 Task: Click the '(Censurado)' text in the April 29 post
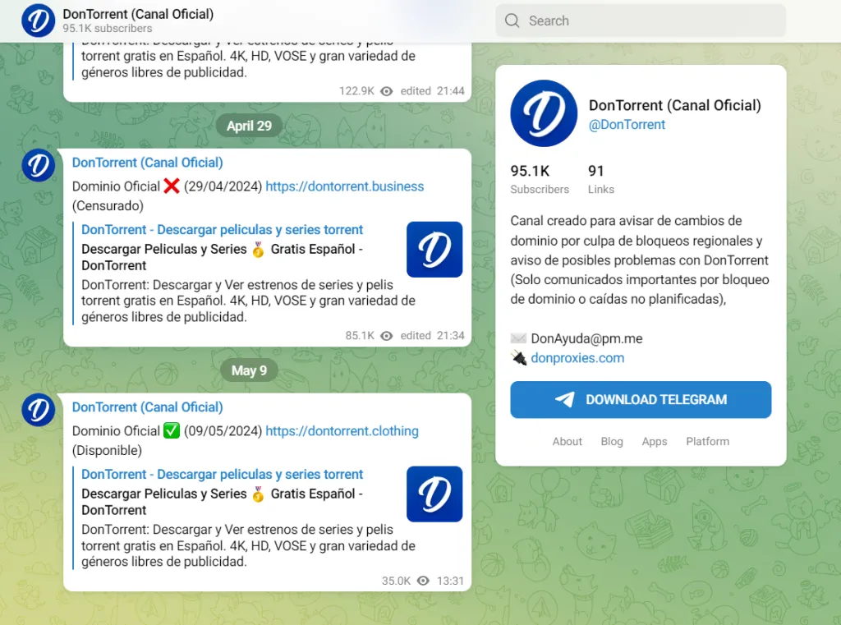108,206
